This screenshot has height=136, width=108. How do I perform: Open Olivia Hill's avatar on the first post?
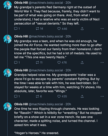8,5
